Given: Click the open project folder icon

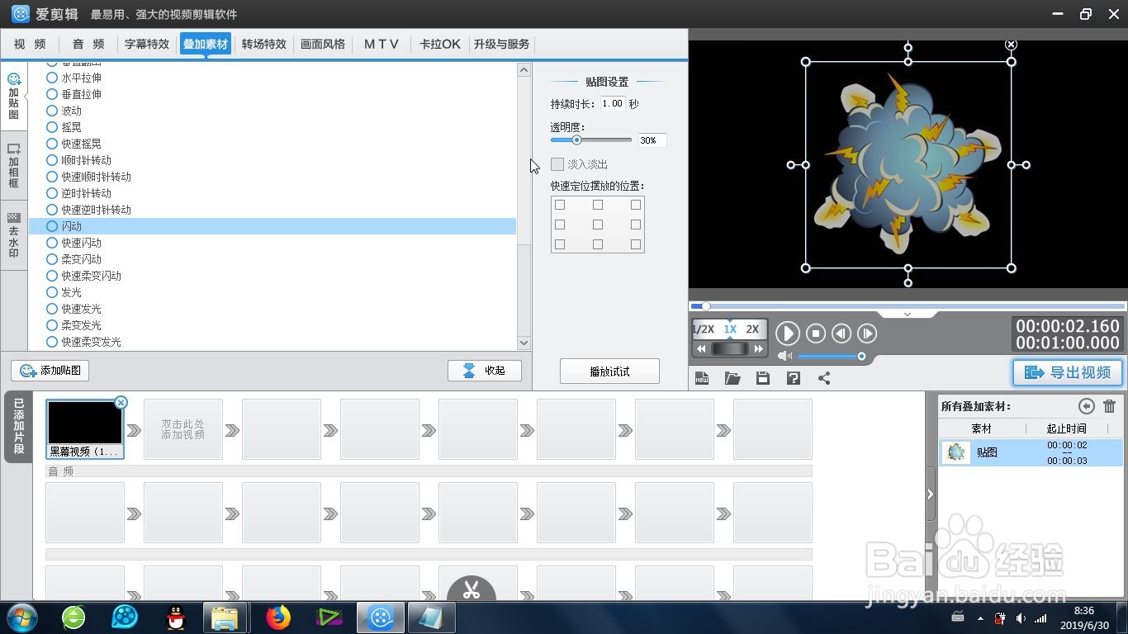Looking at the screenshot, I should click(732, 378).
